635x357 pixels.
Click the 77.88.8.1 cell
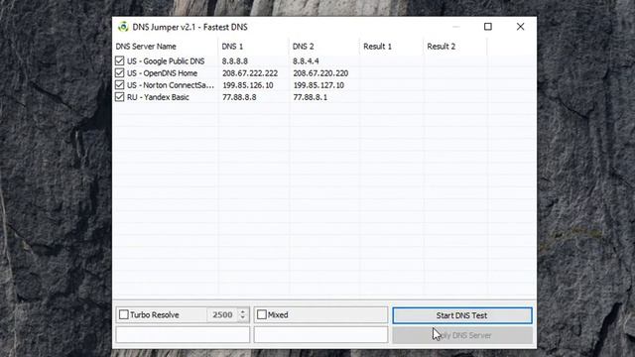pyautogui.click(x=311, y=97)
